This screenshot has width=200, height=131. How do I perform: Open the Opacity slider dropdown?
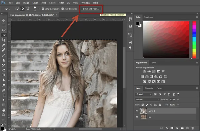coord(178,99)
